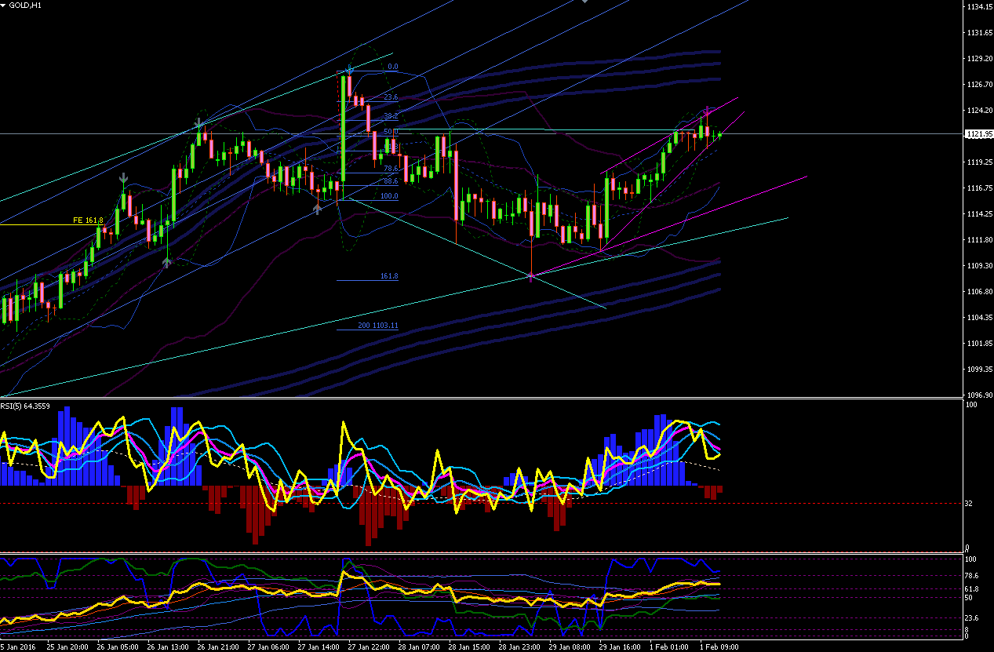Select the blue down arrow at the 0.0 Fibonacci high
The width and height of the screenshot is (994, 652).
coord(348,70)
